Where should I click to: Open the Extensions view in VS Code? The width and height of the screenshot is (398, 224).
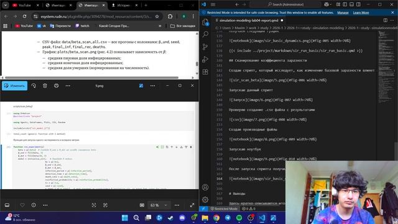pyautogui.click(x=205, y=72)
